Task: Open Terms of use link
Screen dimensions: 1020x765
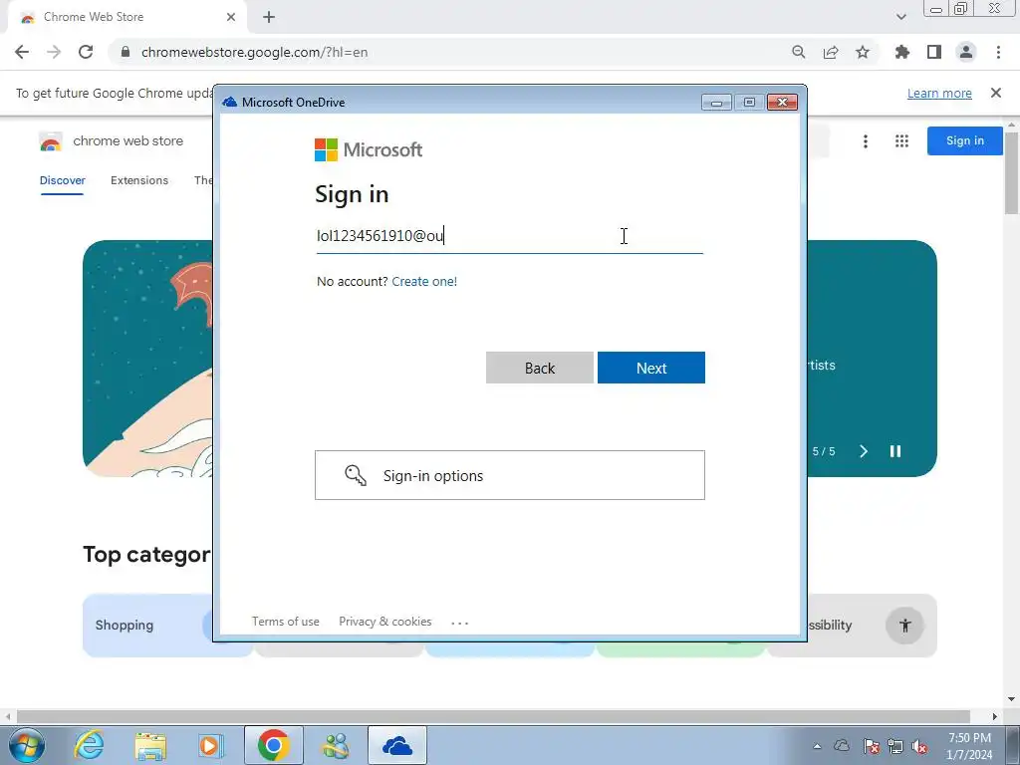Action: [x=286, y=622]
